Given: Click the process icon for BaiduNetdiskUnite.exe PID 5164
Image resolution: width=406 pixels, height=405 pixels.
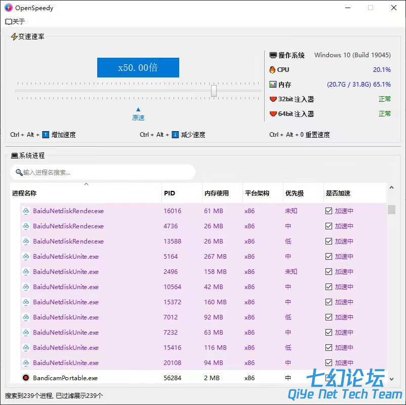Looking at the screenshot, I should tap(26, 256).
